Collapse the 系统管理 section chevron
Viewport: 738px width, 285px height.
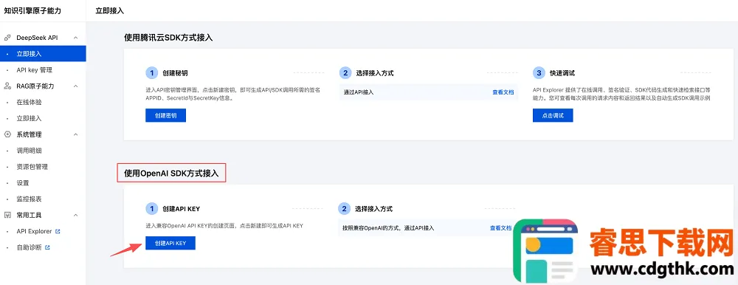point(76,134)
